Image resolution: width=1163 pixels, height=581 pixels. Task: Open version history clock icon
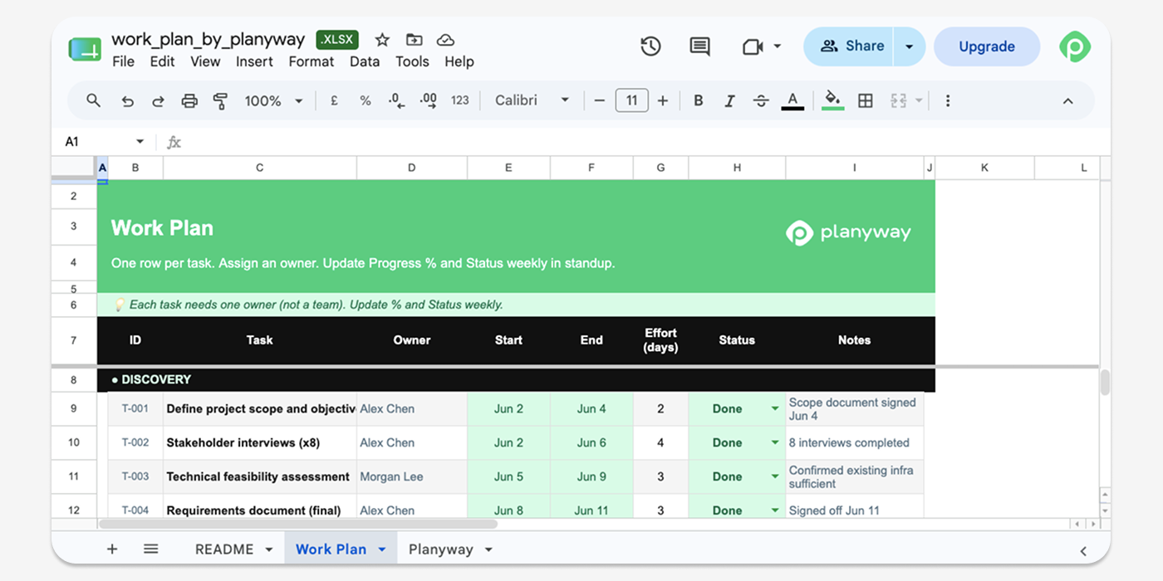(x=650, y=46)
